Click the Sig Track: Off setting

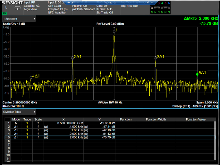(x=105, y=12)
